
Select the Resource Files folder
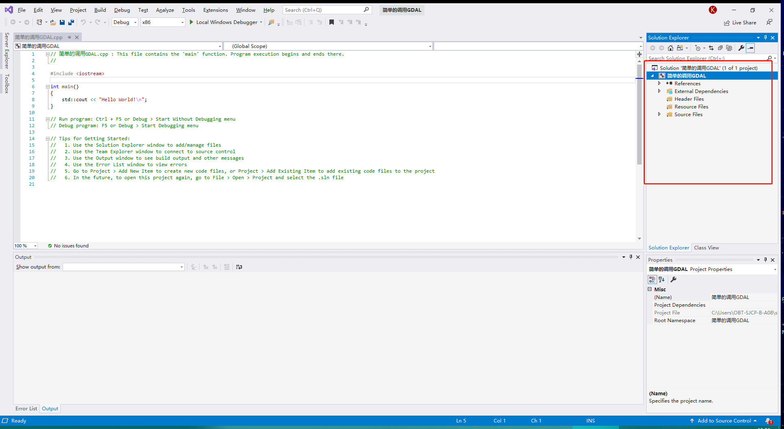click(691, 106)
